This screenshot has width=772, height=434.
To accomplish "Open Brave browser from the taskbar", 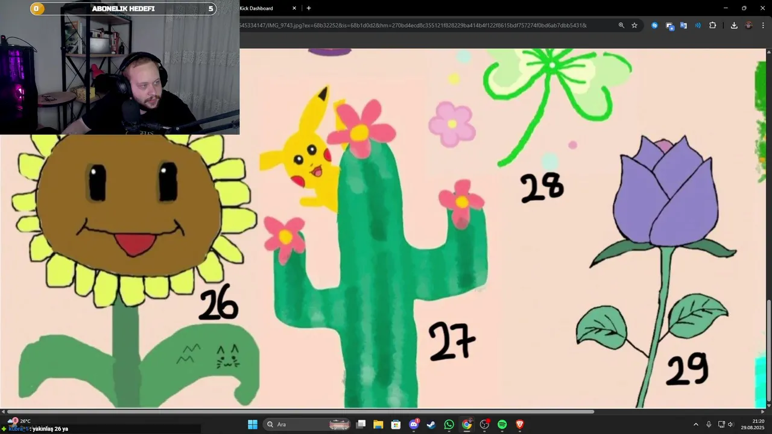I will point(520,424).
